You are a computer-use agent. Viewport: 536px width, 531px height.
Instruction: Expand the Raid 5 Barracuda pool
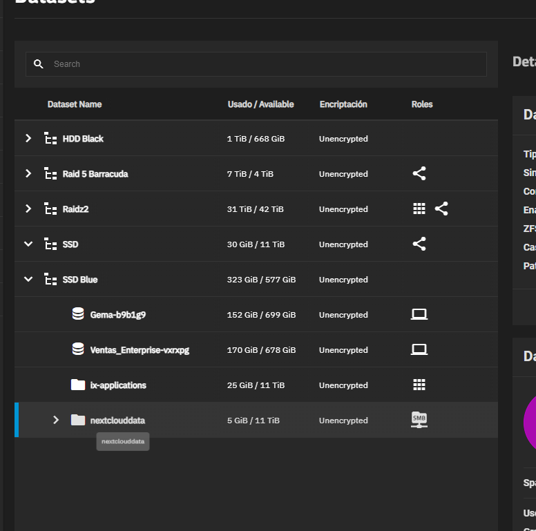point(28,173)
